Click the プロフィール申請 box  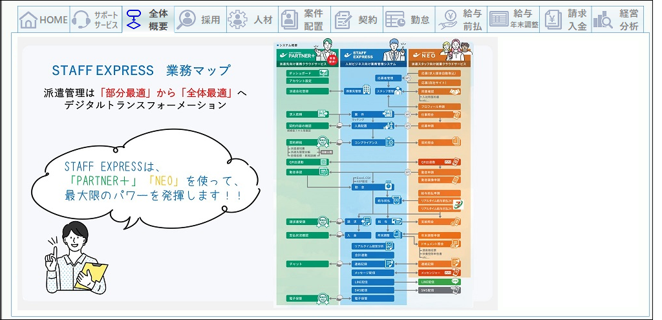tap(440, 107)
